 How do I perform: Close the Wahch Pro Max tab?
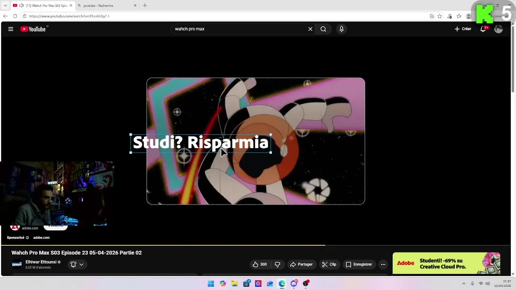click(71, 6)
